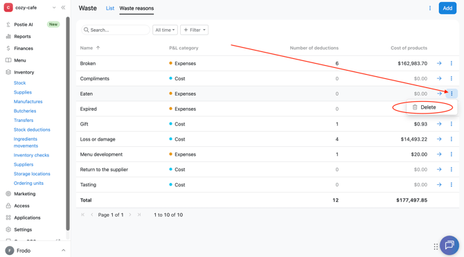464x257 pixels.
Task: Open details arrow for Compliments row
Action: tap(439, 78)
